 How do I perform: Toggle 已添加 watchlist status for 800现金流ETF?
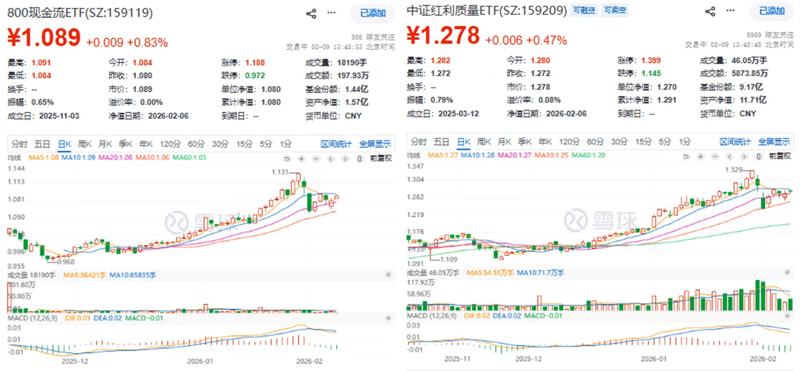(373, 13)
